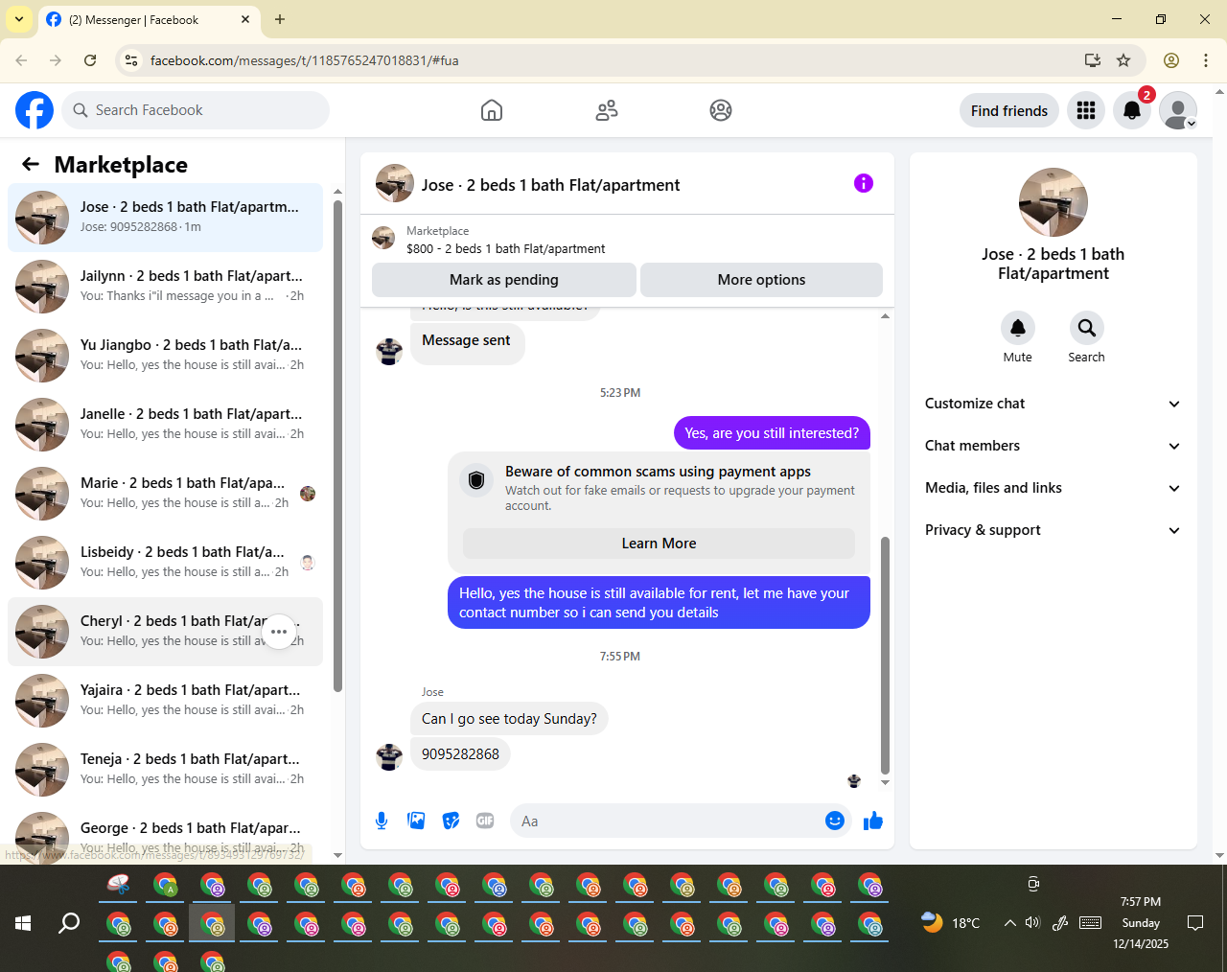Open the account profile avatar menu
The height and width of the screenshot is (972, 1227).
point(1178,110)
